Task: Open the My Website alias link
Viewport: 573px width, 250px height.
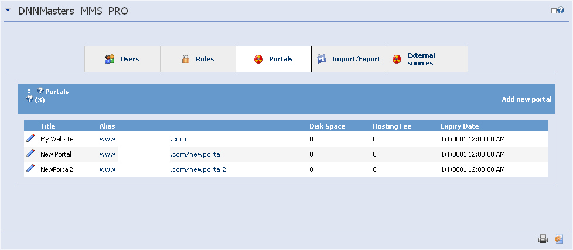Action: tap(143, 139)
